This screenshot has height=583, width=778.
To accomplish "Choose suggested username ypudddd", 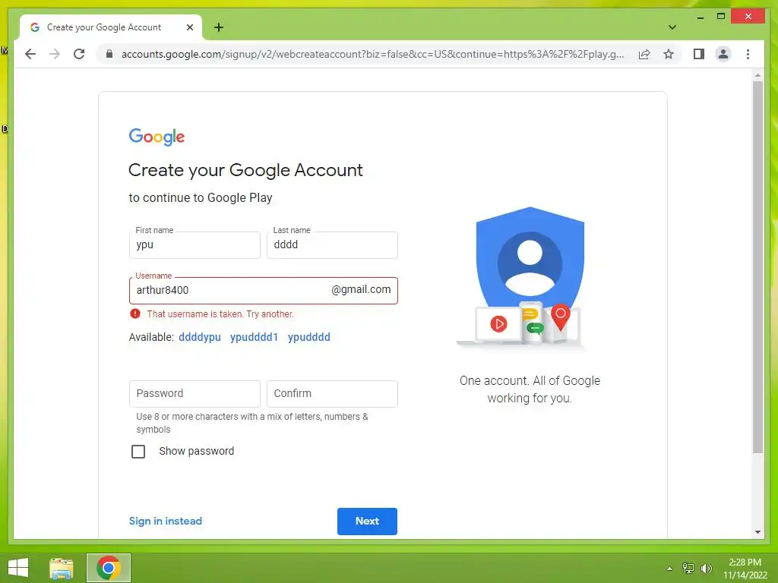I will point(308,337).
